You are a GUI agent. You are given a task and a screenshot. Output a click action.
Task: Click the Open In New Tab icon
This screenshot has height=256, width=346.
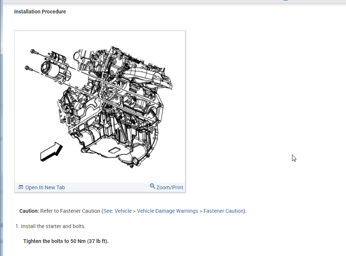coord(21,187)
